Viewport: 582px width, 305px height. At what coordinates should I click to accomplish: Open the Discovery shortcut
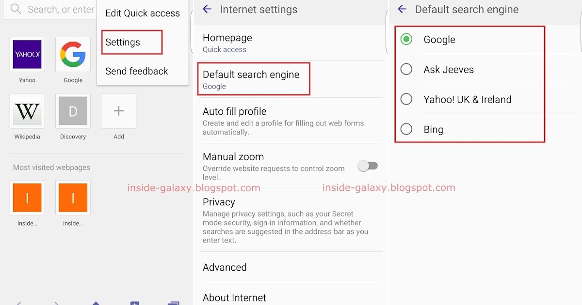(x=73, y=111)
